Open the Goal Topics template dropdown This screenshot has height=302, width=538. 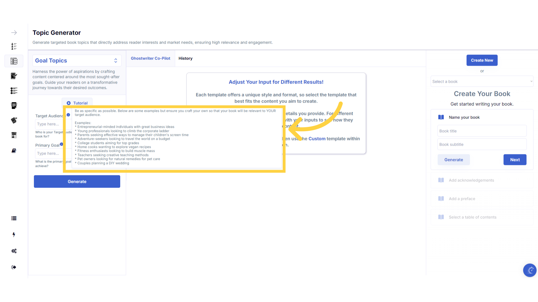point(77,61)
